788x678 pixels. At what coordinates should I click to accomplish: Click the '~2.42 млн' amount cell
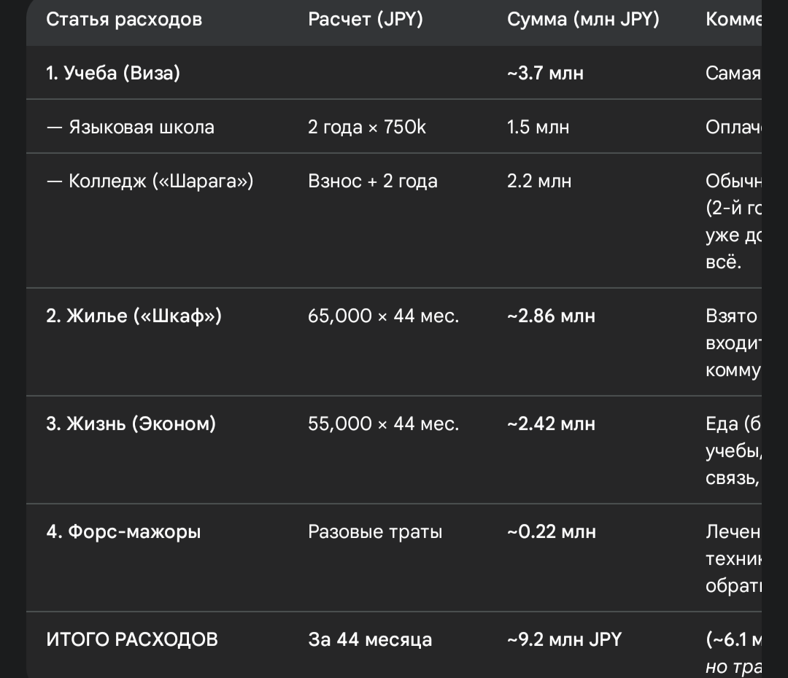point(552,424)
